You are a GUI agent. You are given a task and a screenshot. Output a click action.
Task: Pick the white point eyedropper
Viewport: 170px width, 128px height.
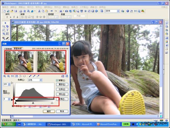tap(38, 76)
